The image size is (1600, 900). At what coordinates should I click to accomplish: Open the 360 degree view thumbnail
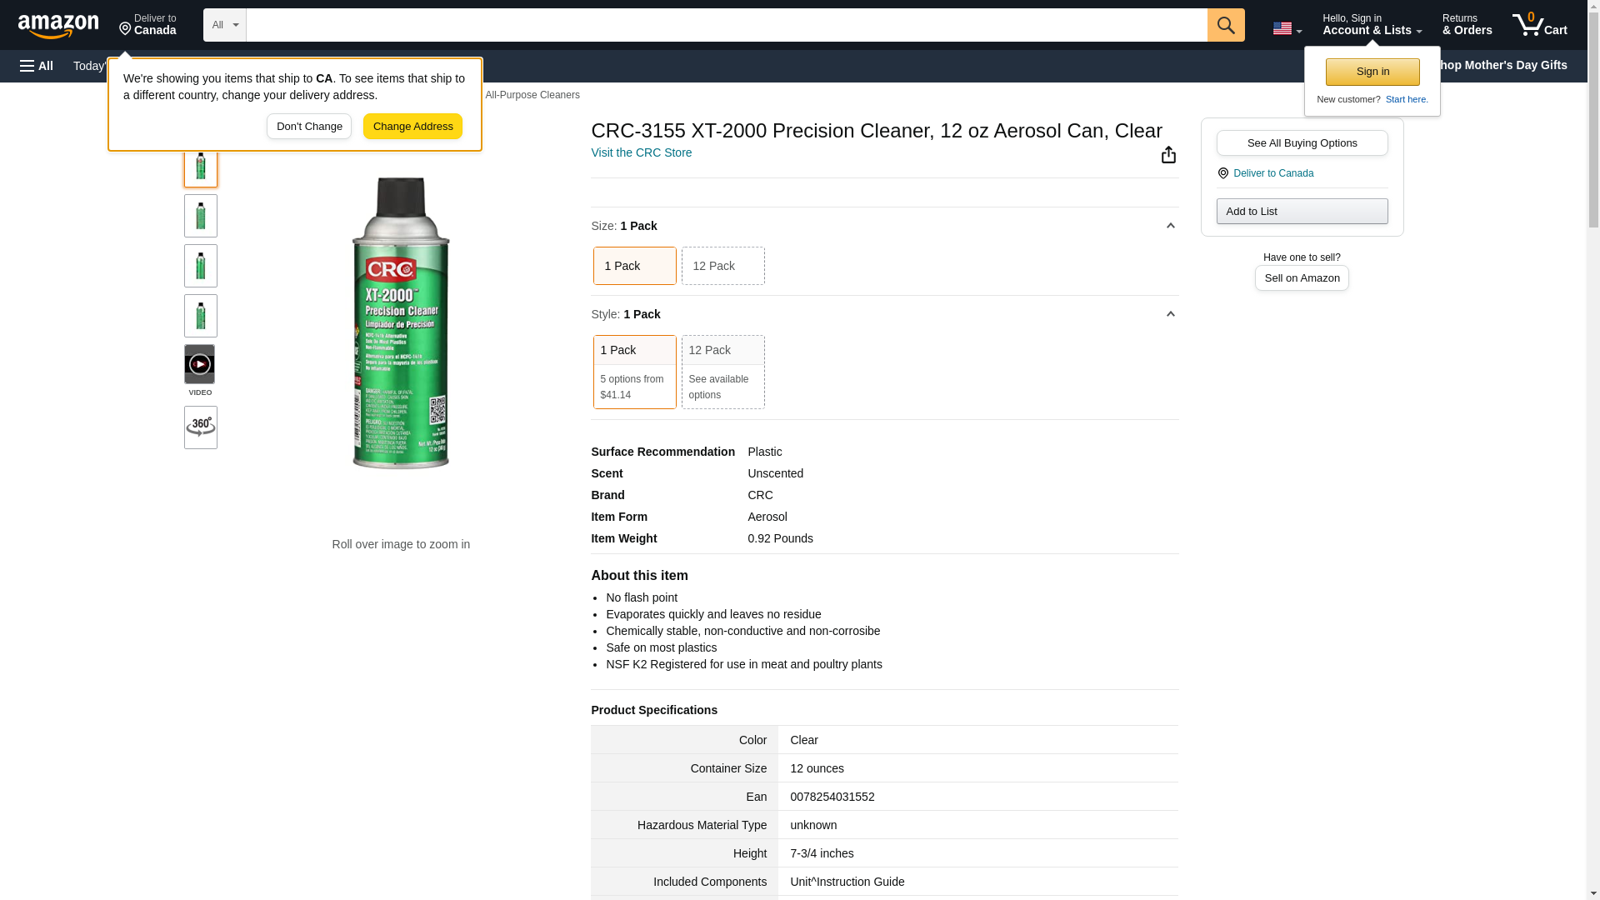point(200,427)
